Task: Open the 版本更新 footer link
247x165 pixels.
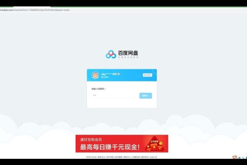Action: [x=119, y=157]
